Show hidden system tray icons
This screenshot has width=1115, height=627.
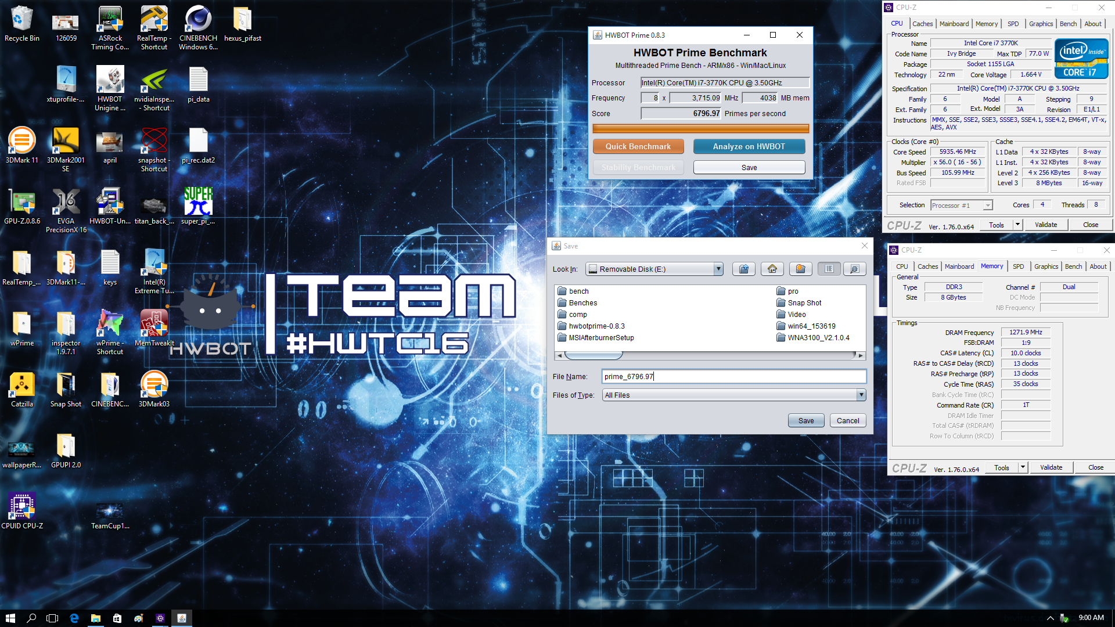(1050, 618)
